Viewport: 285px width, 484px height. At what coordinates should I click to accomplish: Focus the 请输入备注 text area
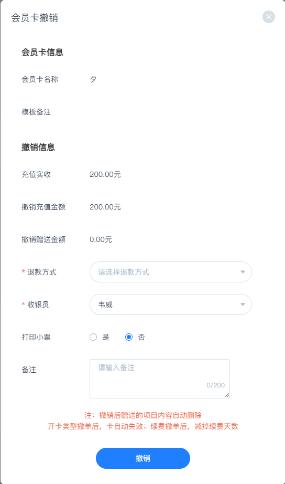tap(160, 378)
